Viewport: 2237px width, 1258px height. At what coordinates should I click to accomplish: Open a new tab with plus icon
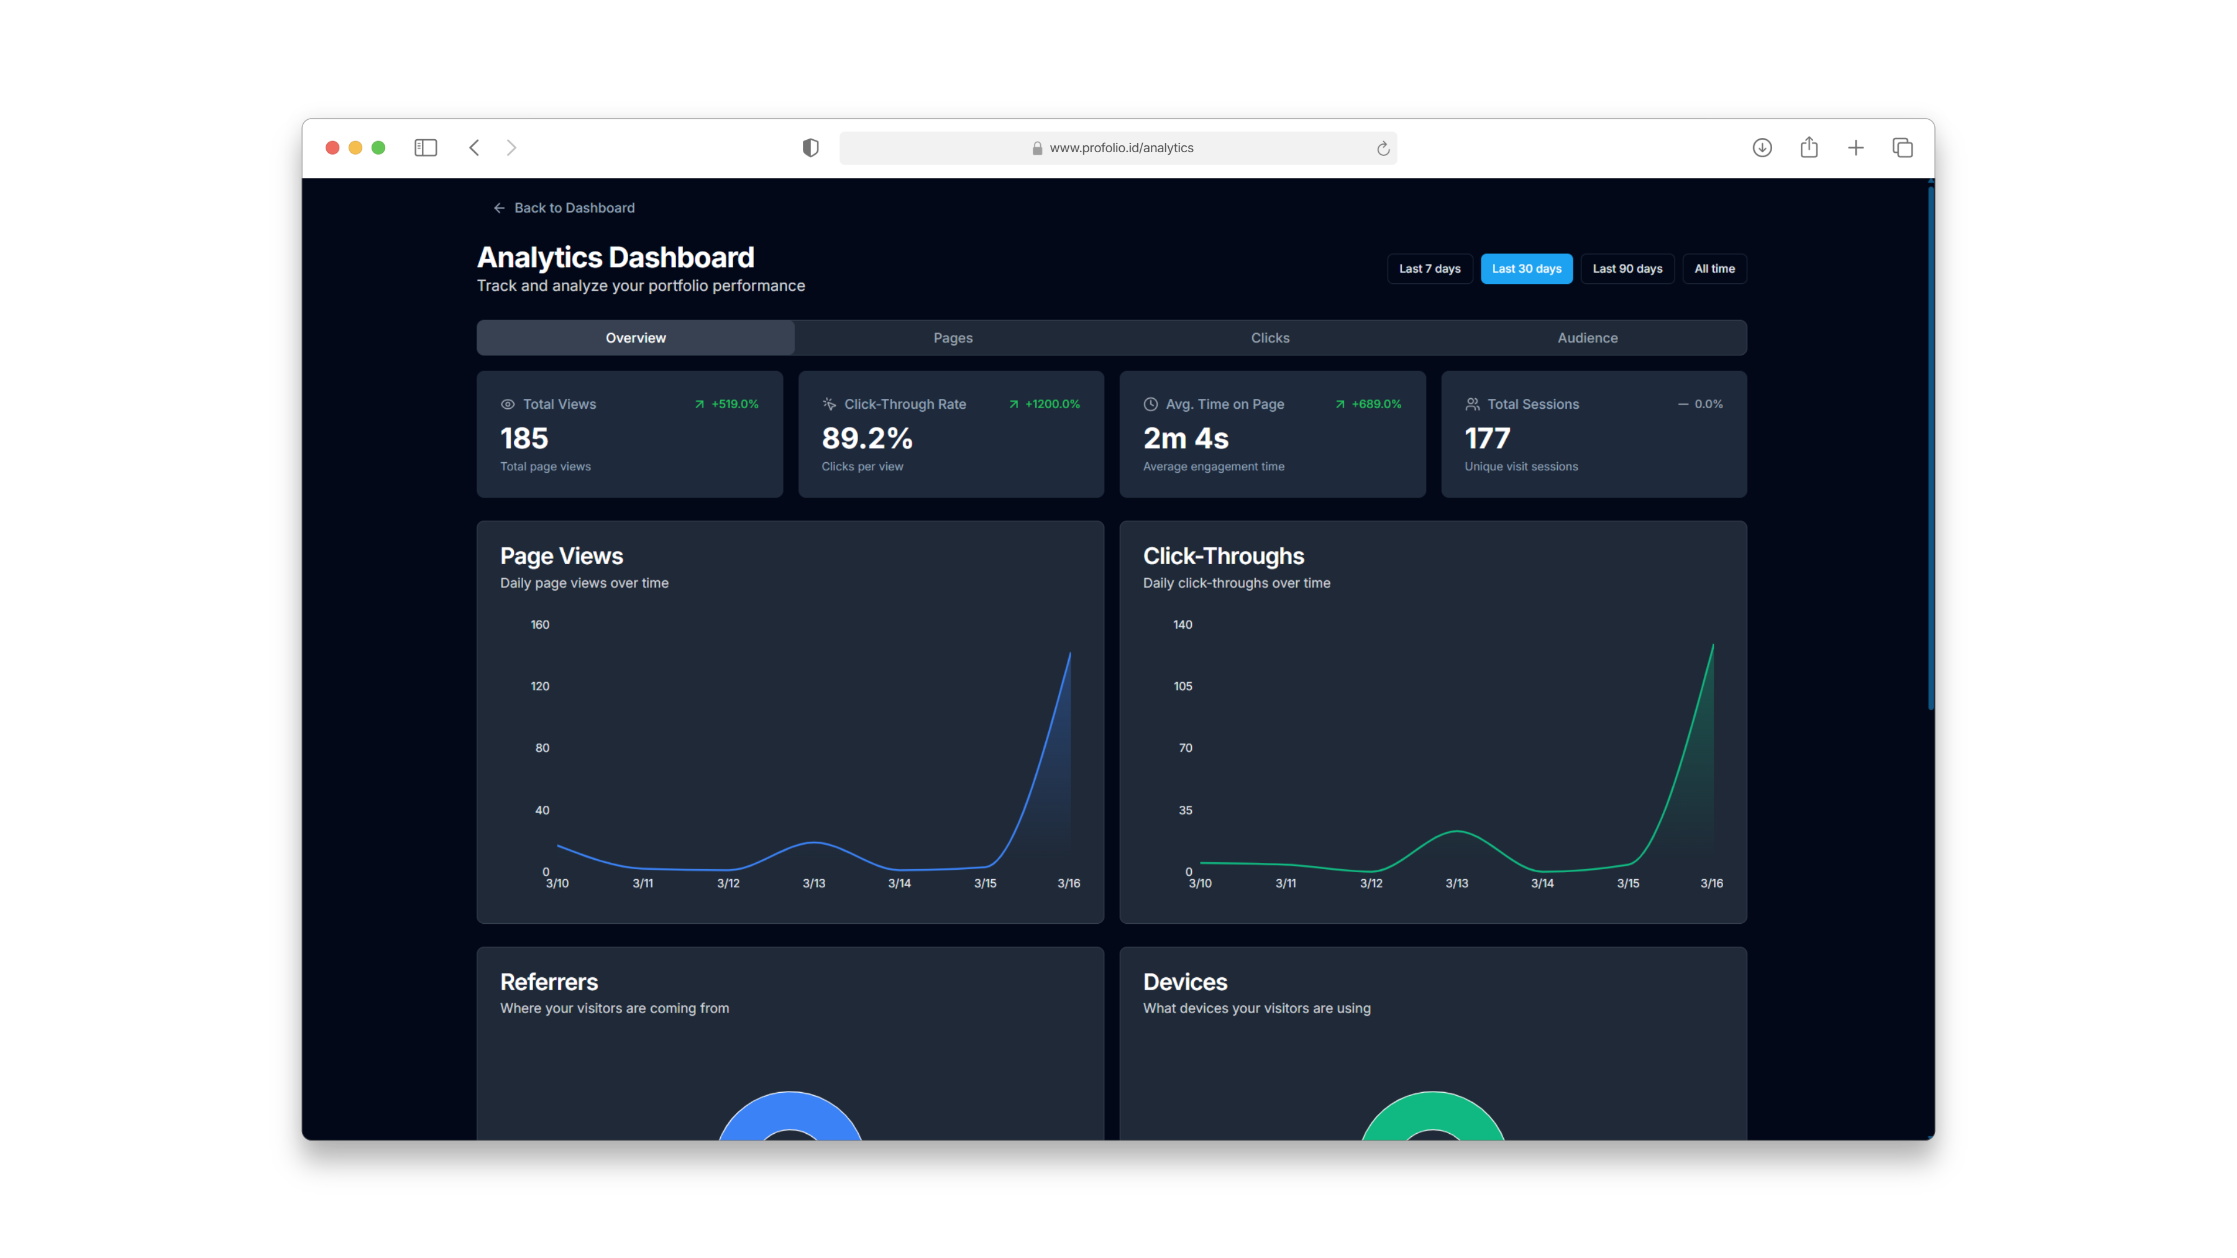1855,148
